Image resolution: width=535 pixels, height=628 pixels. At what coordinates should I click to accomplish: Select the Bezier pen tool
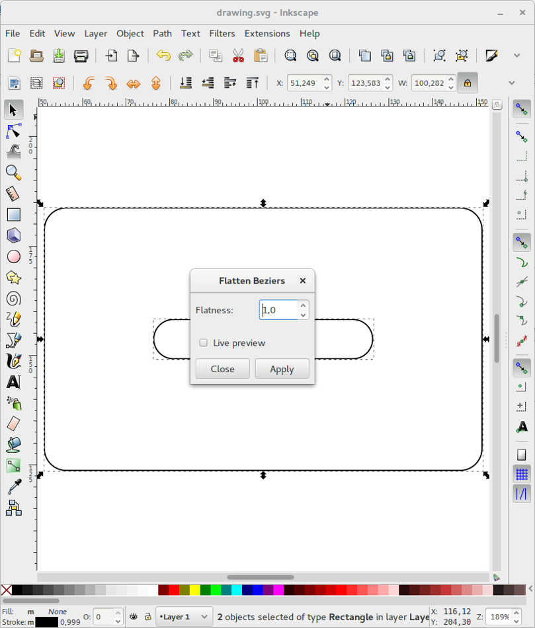click(x=14, y=340)
